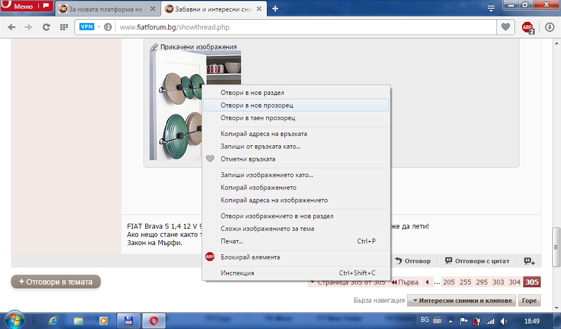The height and width of the screenshot is (329, 561).
Task: Toggle the VPN badge in address bar
Action: pos(87,27)
